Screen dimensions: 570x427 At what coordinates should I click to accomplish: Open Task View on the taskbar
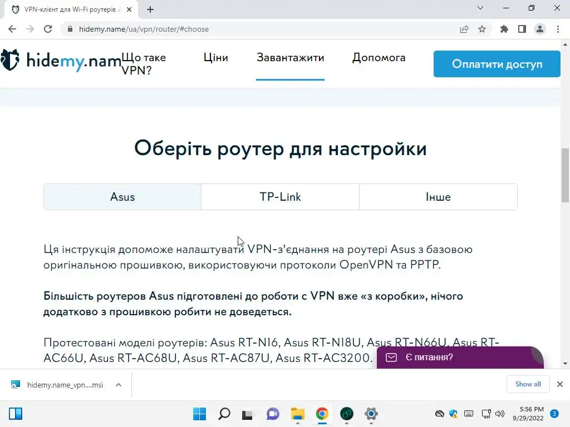click(248, 414)
